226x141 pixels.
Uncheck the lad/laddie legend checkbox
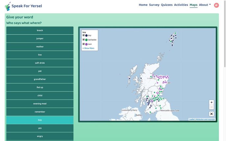(x=84, y=39)
